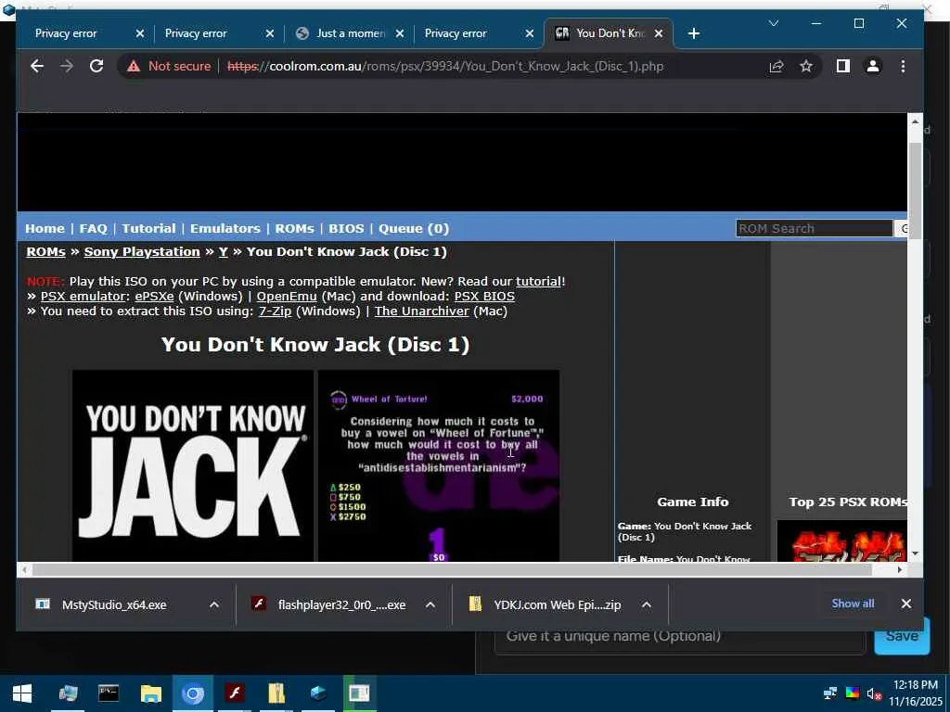
Task: Close the first Privacy error tab
Action: pyautogui.click(x=140, y=33)
